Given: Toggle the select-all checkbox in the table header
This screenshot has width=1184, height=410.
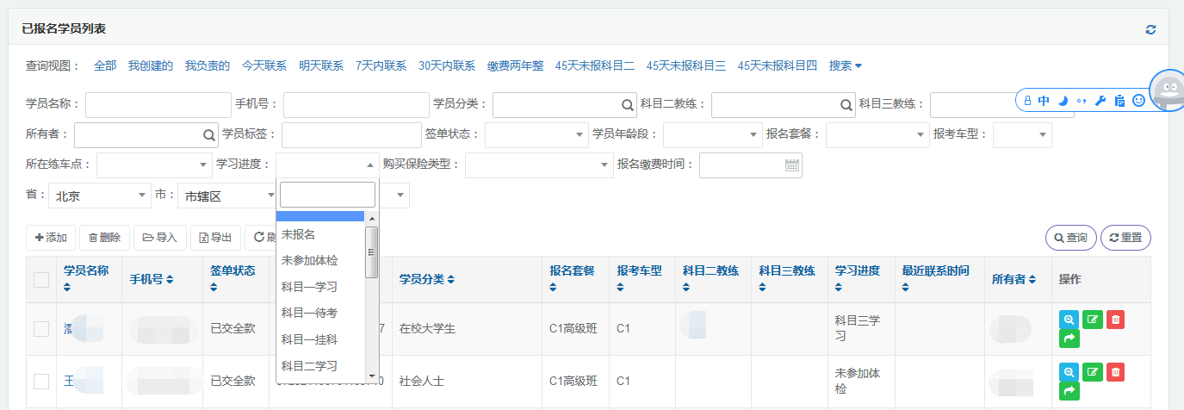Looking at the screenshot, I should 41,279.
